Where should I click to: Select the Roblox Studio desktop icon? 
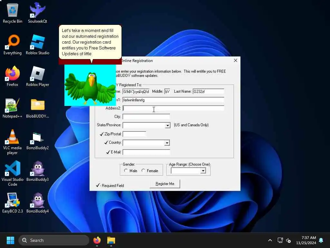point(37,45)
